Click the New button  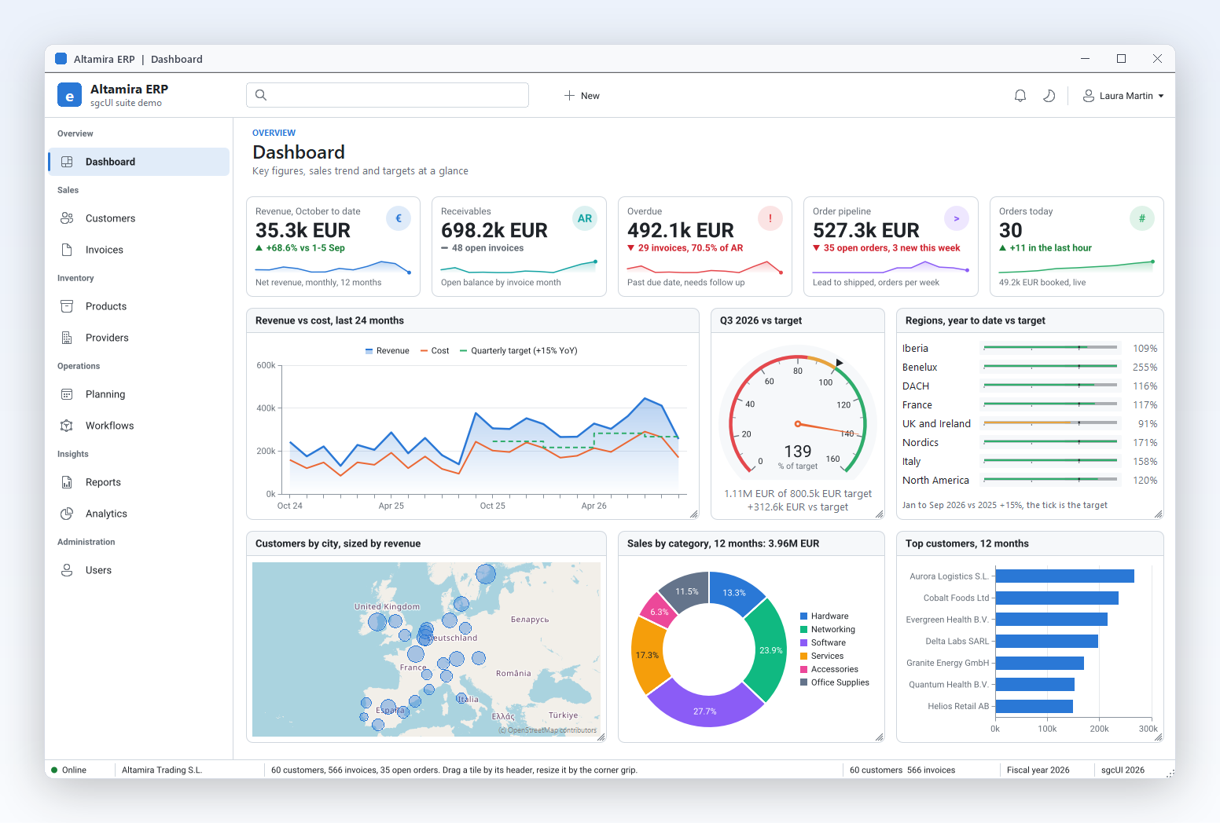click(582, 96)
